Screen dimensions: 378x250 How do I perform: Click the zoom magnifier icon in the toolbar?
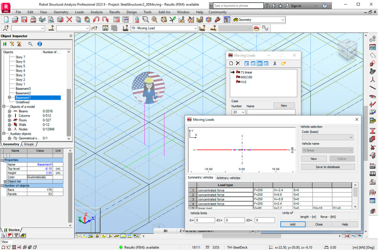pos(145,20)
